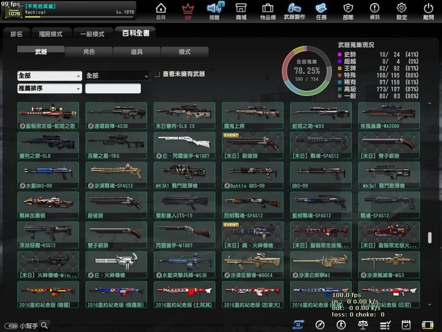Screen dimensions: 442x332
Task: Enable 查看未擁有武器 checkbox
Action: click(157, 74)
